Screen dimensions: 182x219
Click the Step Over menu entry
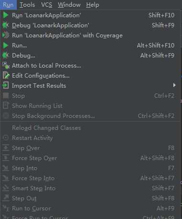(90, 148)
